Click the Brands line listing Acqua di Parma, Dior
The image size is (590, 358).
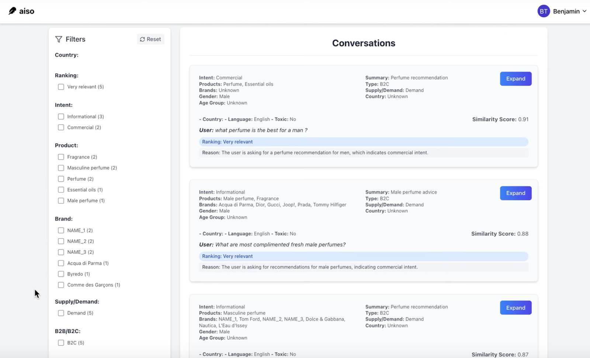click(273, 204)
